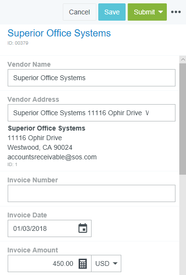This screenshot has height=275, width=186.
Task: Click the bold Superior Office Systems address heading
Action: [46, 128]
